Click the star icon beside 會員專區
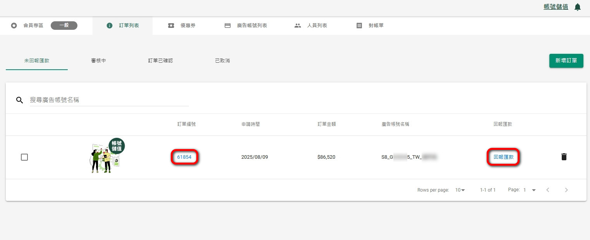The width and height of the screenshot is (590, 240). (x=14, y=26)
